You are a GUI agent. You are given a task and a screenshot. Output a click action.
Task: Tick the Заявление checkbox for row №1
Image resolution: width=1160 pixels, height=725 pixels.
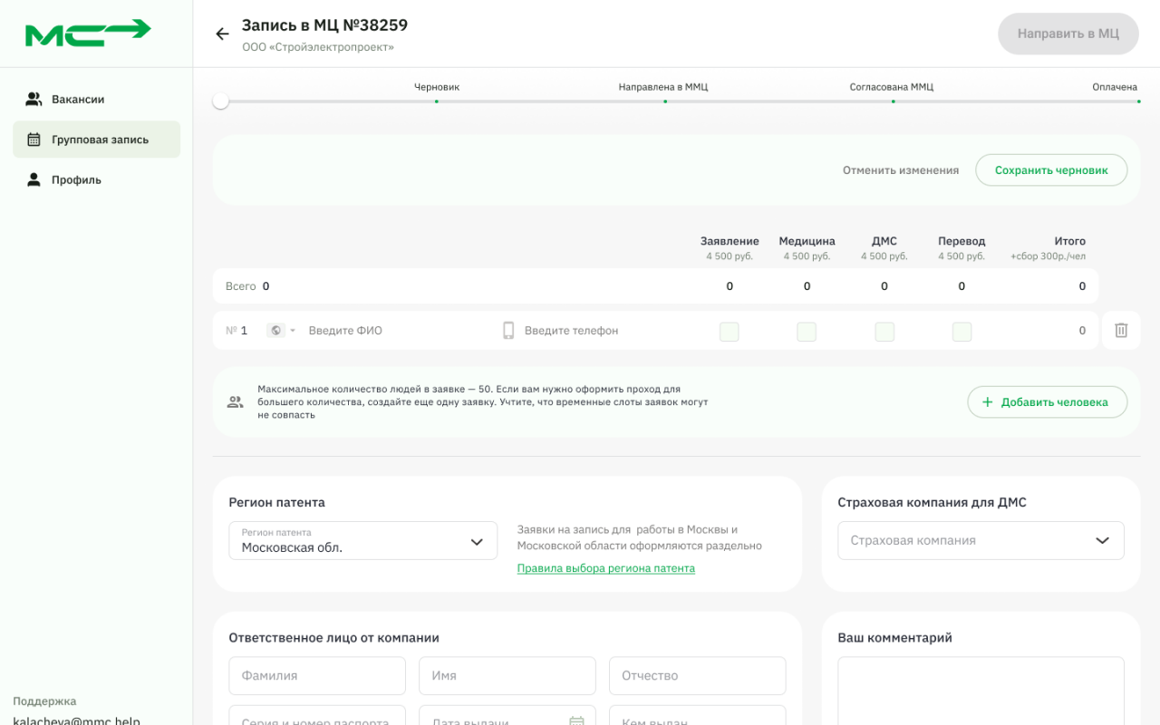tap(730, 332)
